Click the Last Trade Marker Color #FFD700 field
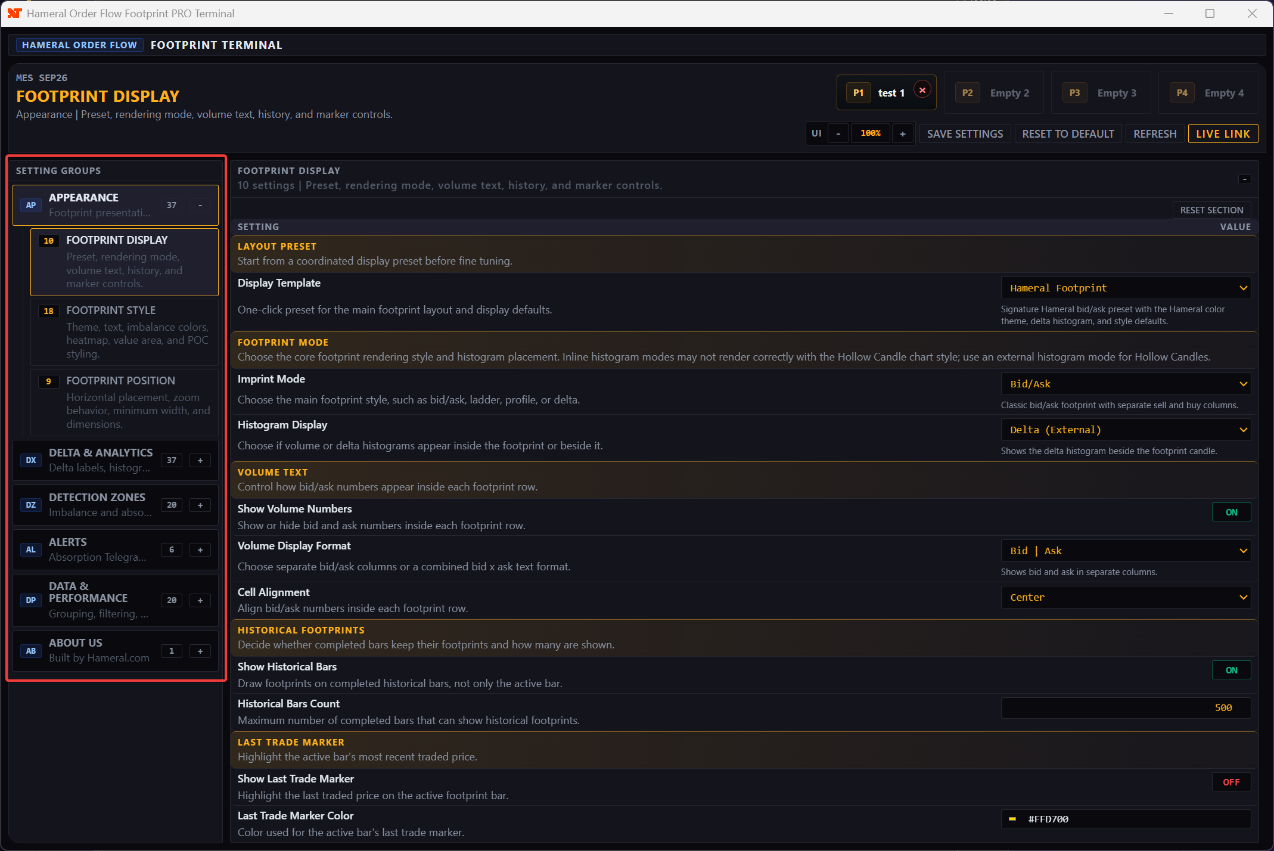The width and height of the screenshot is (1274, 851). click(x=1126, y=819)
